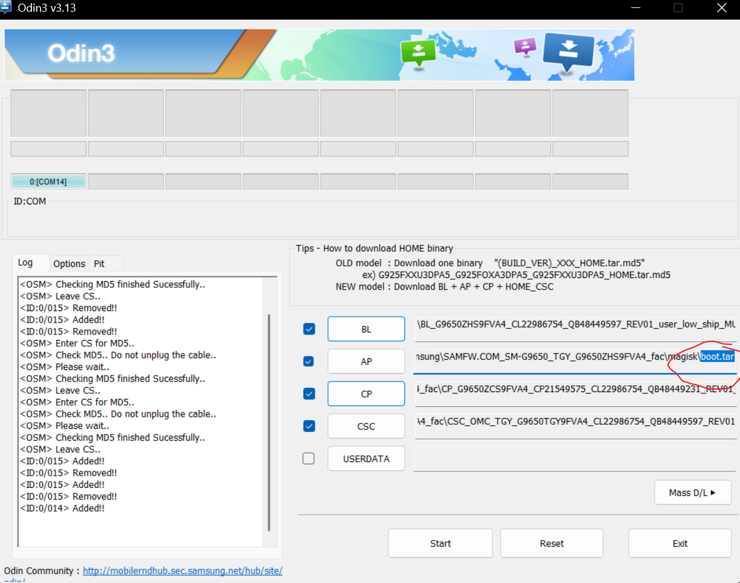This screenshot has height=583, width=740.
Task: Disable the CSC checkbox
Action: click(309, 426)
